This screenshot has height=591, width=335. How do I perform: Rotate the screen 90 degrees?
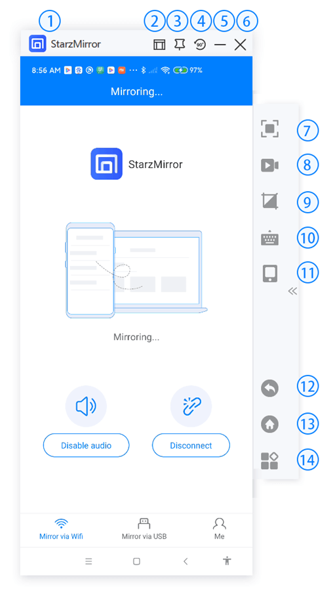click(200, 45)
